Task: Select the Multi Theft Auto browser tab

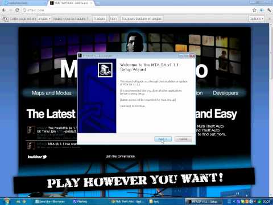Action: [71, 3]
